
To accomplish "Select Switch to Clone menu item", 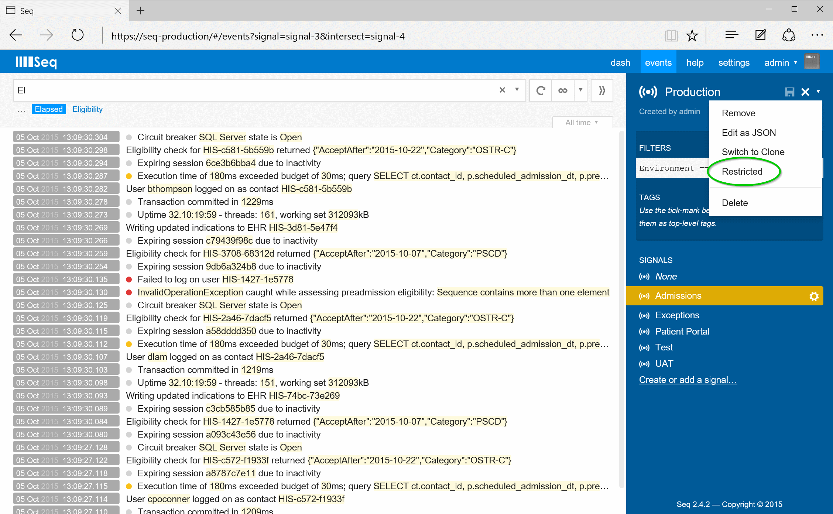I will (765, 152).
